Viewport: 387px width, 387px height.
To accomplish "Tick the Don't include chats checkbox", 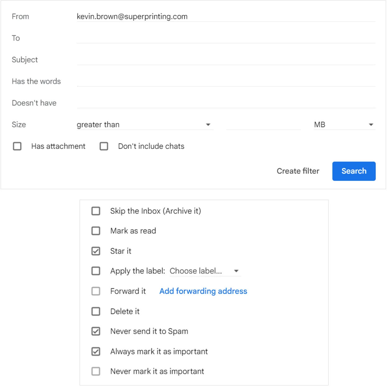I will pyautogui.click(x=104, y=146).
